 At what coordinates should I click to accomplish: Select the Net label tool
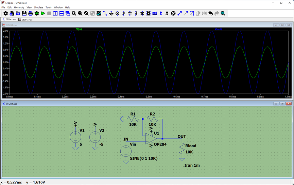155,13
